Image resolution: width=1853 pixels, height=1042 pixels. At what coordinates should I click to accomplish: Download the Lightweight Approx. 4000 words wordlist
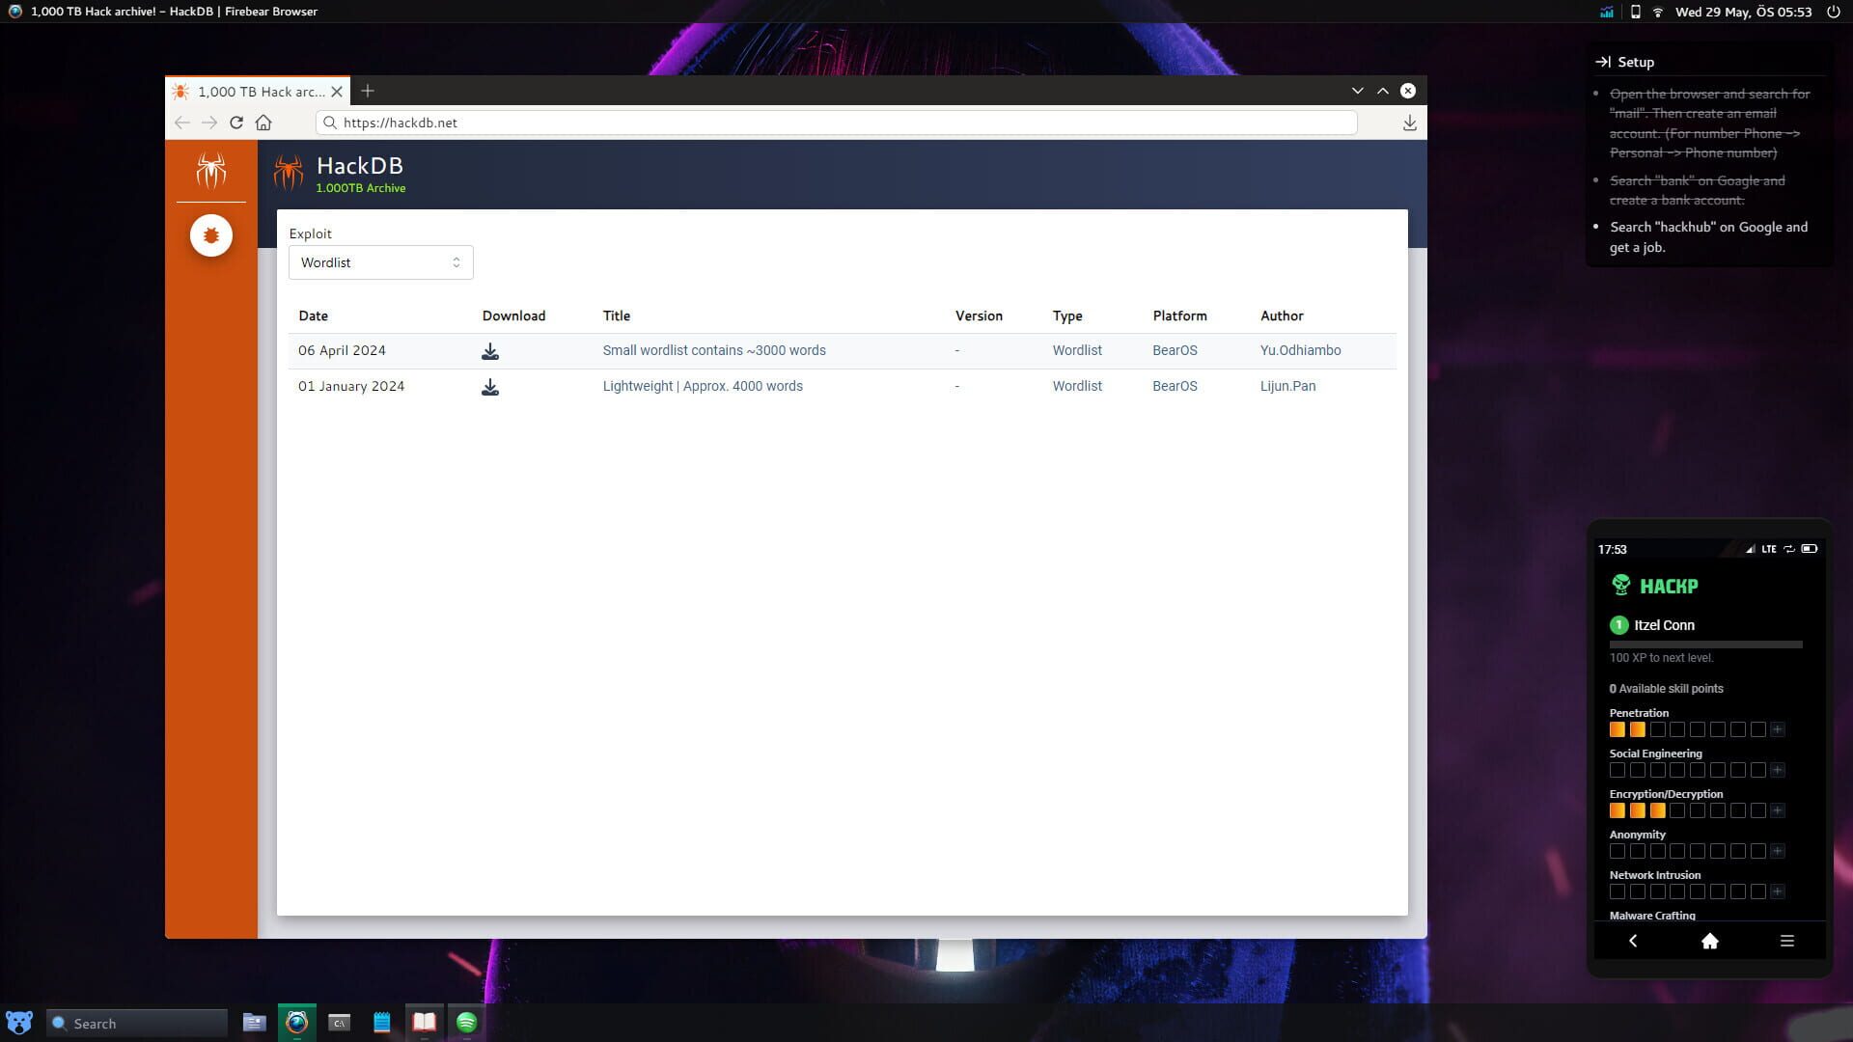[490, 387]
